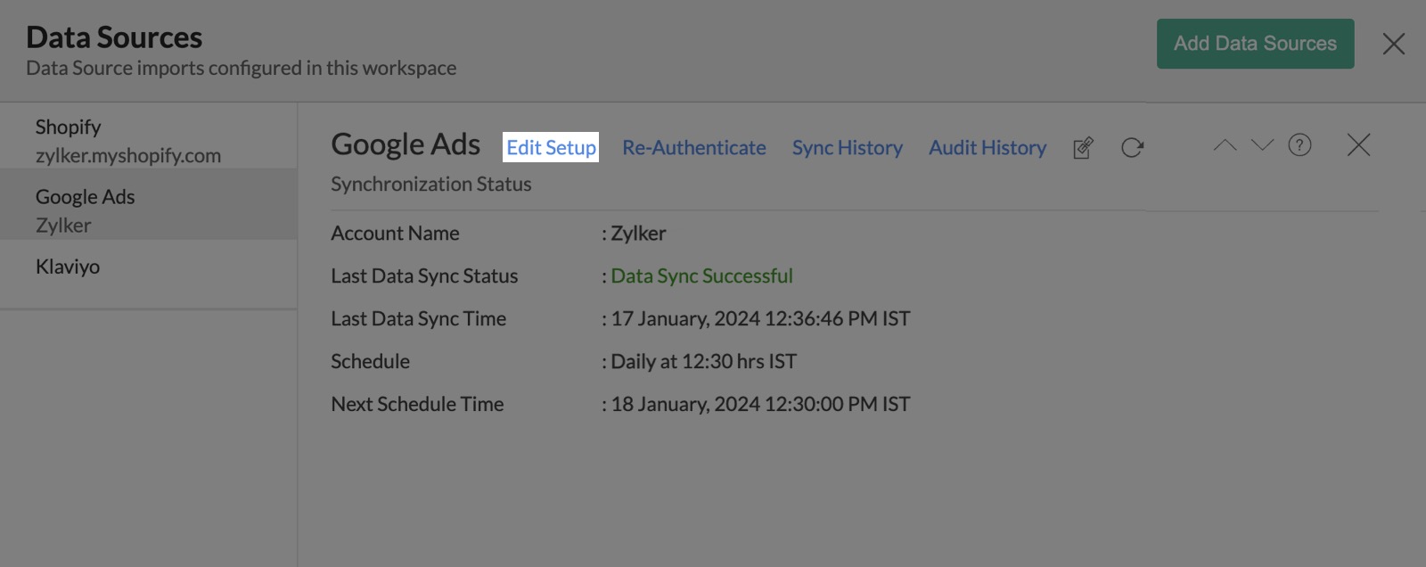Select Google Ads Zylker in sidebar

coord(149,204)
